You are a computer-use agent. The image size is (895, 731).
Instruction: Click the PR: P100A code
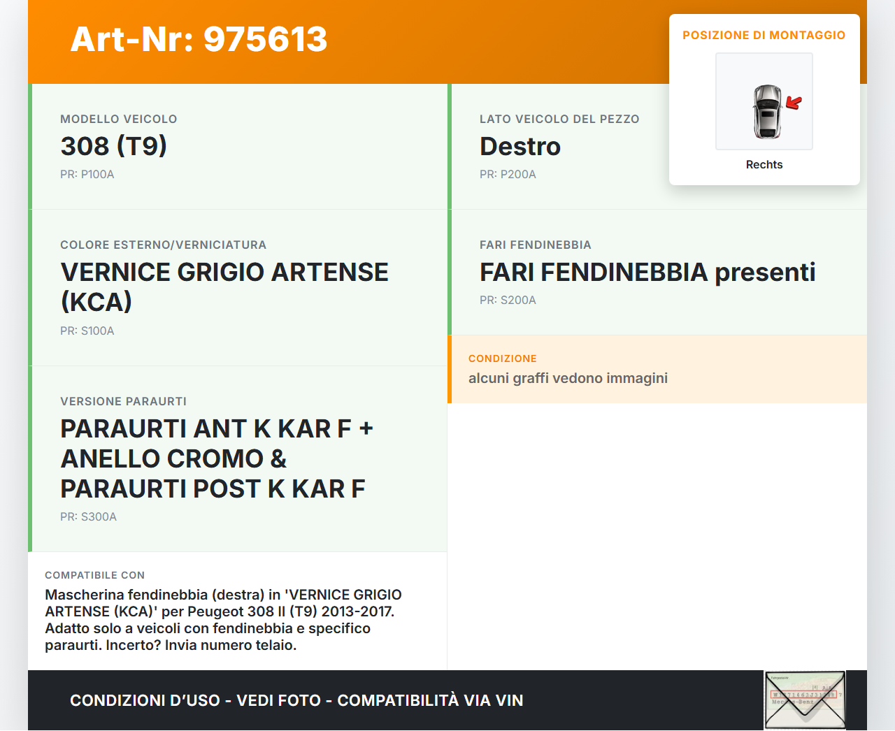(x=87, y=174)
